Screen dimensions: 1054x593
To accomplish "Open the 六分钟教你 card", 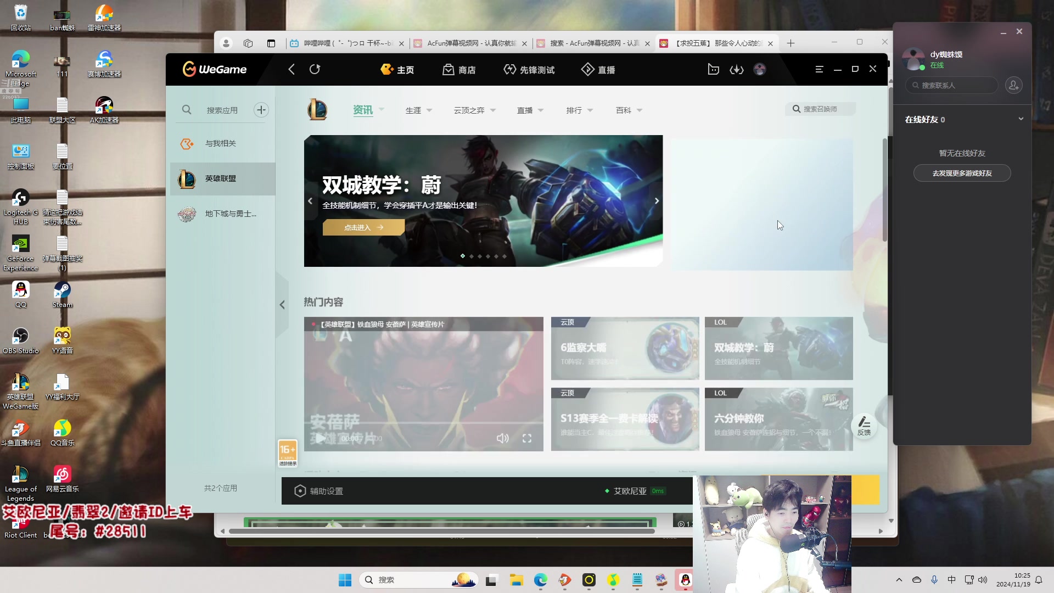I will click(x=778, y=419).
